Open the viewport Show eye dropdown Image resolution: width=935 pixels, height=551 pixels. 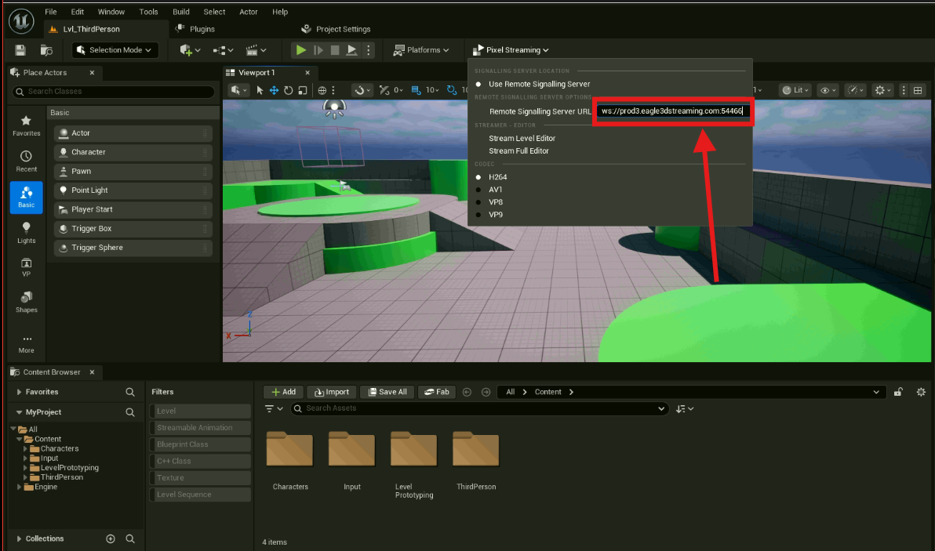(828, 91)
